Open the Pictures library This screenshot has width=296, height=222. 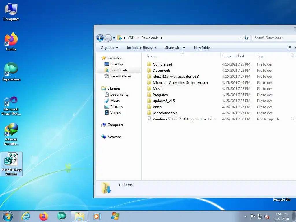click(x=116, y=107)
